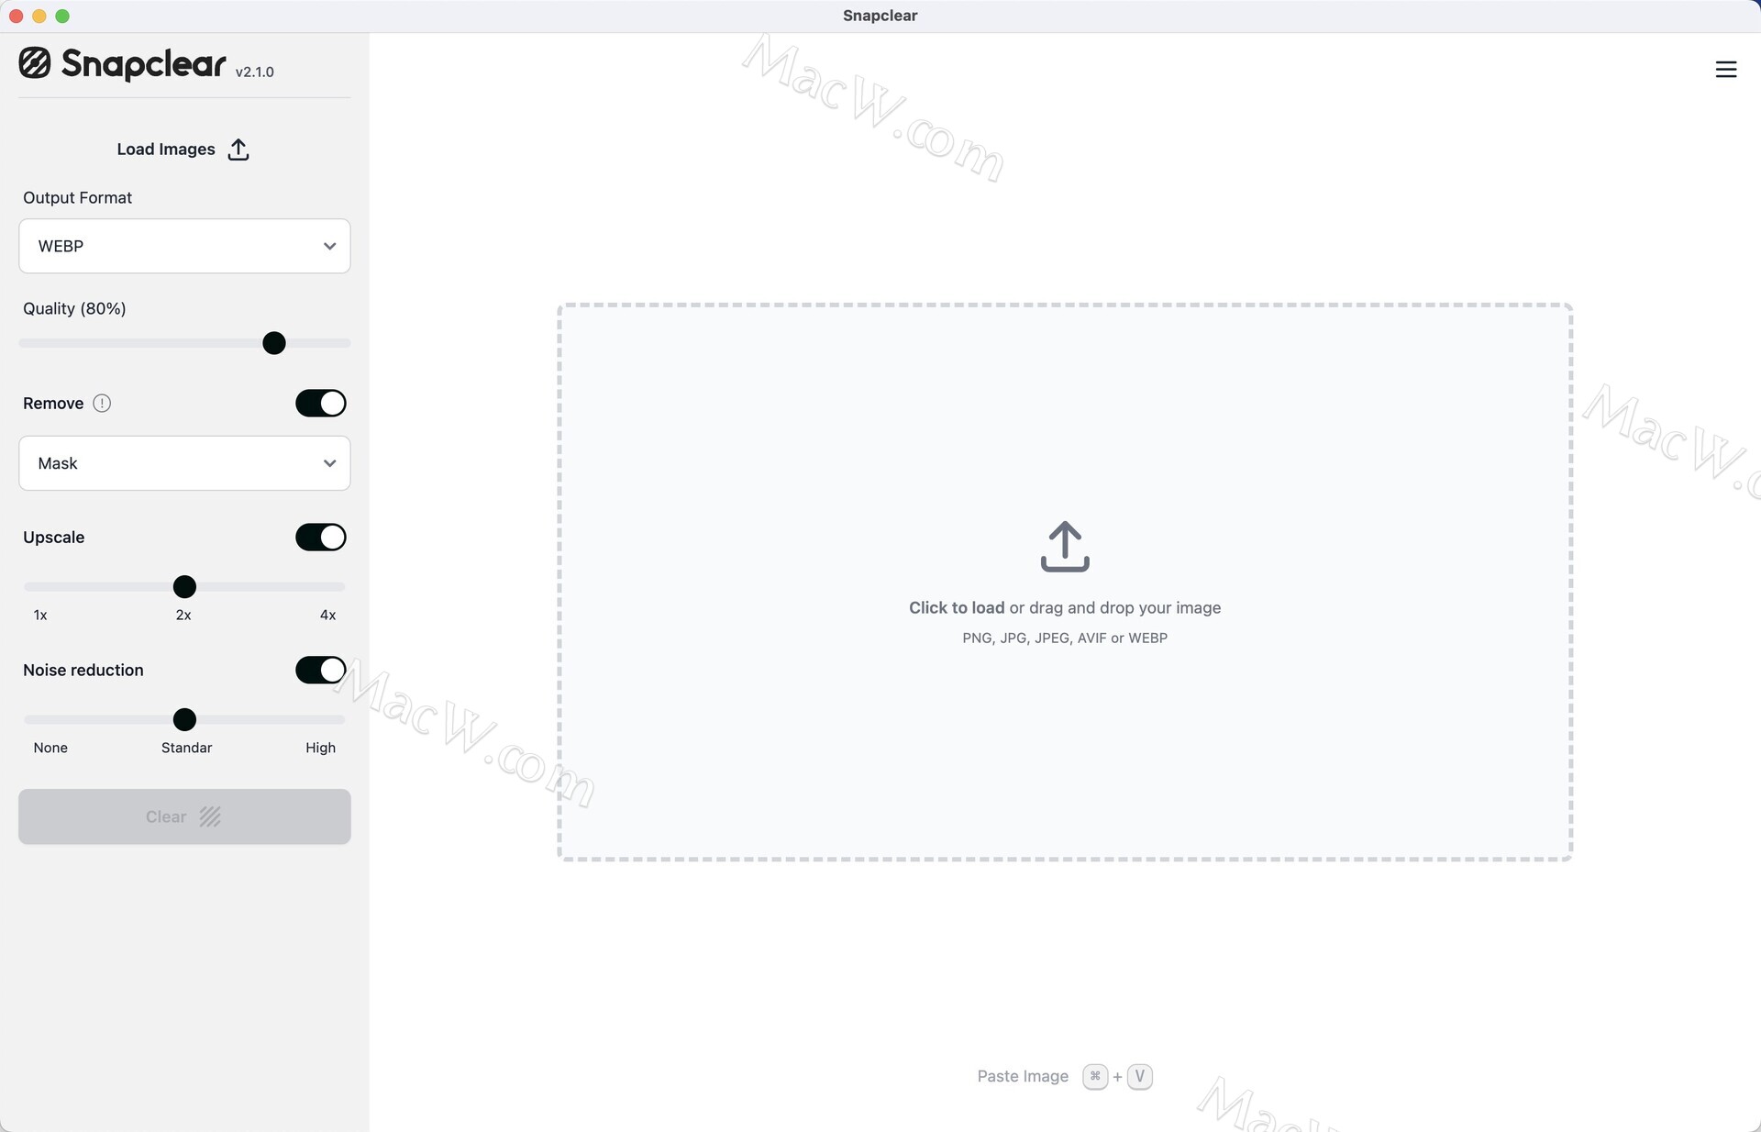Click the Load Images upload icon
Viewport: 1761px width, 1132px height.
coord(238,150)
